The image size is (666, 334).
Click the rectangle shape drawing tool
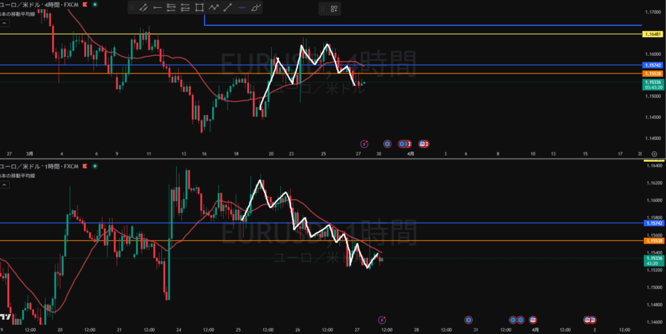[x=200, y=8]
